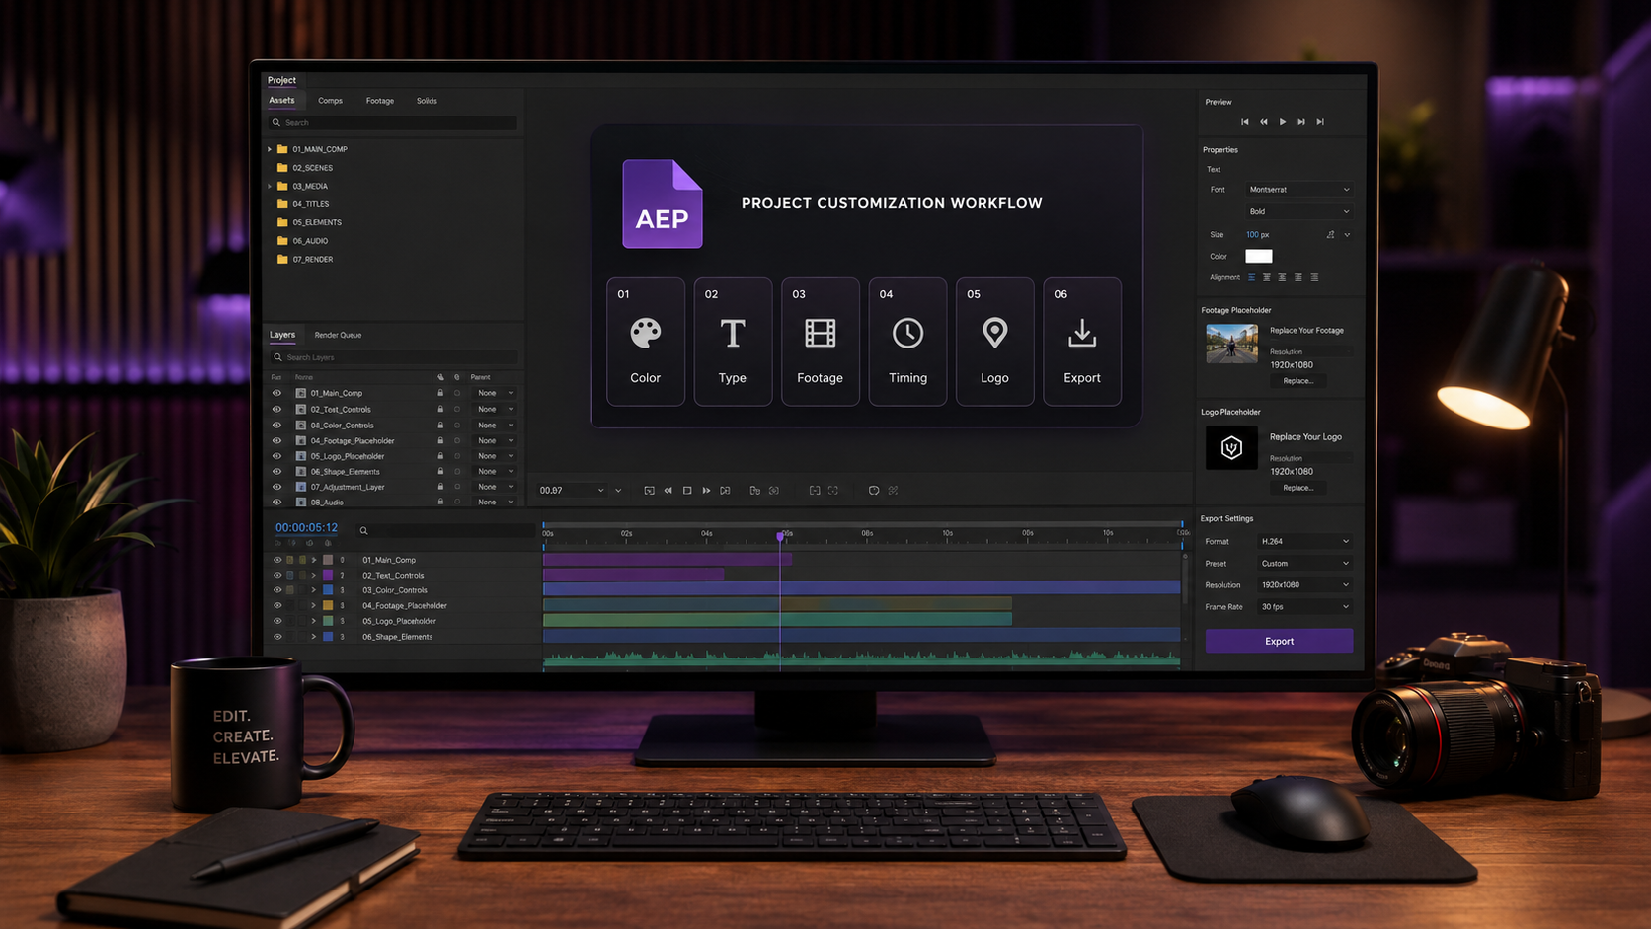Open Parent dropdown for 03_Color_Controls layer
The height and width of the screenshot is (929, 1651).
(495, 426)
